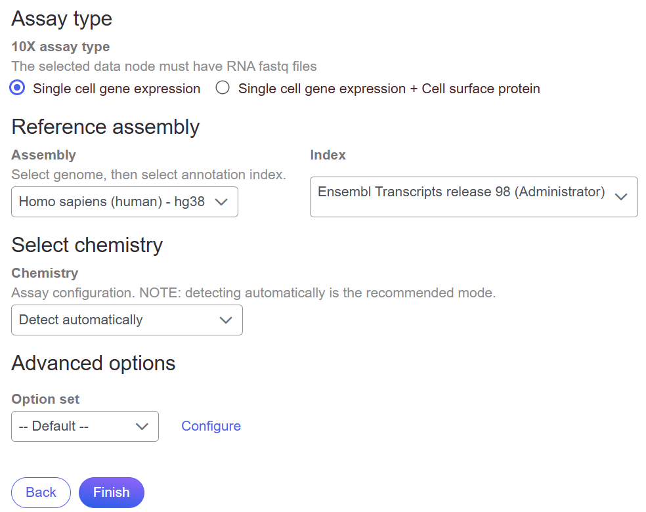Click the Finish button
The image size is (646, 512).
coord(111,492)
